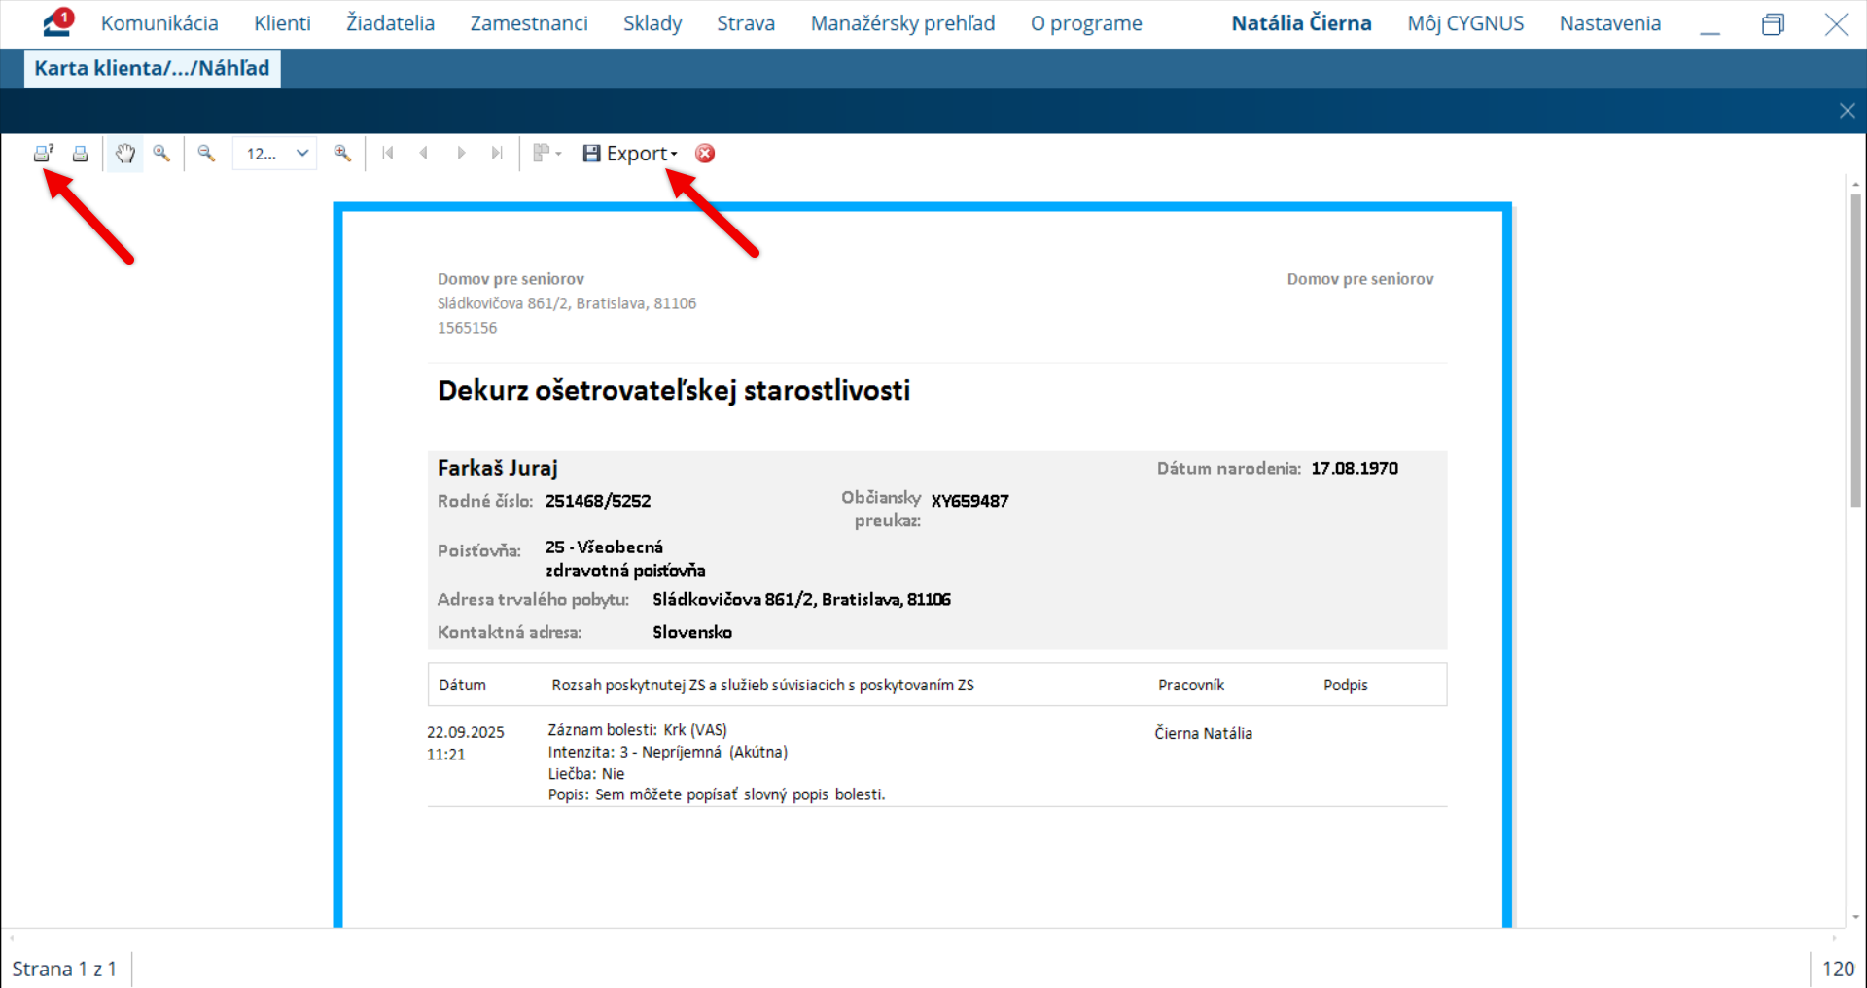Open Môj CYGNUS
The height and width of the screenshot is (988, 1867).
(x=1465, y=23)
